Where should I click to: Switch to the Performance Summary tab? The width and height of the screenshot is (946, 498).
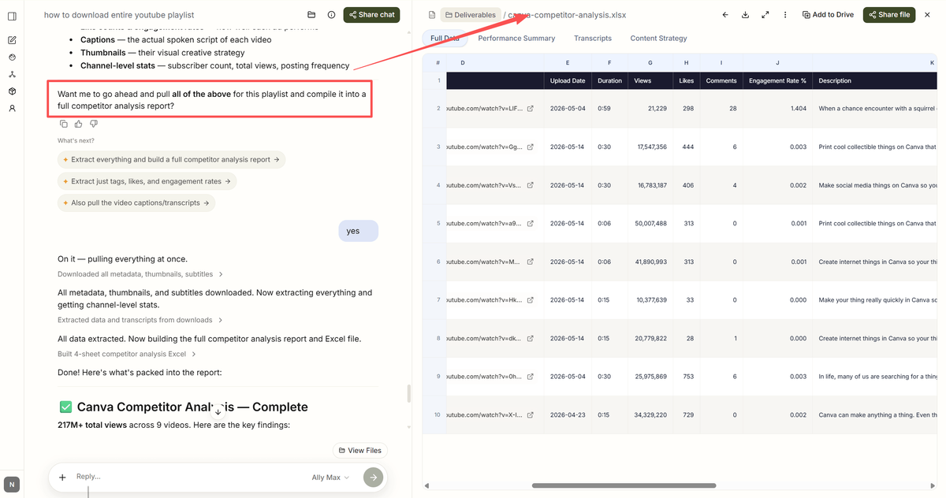coord(516,38)
